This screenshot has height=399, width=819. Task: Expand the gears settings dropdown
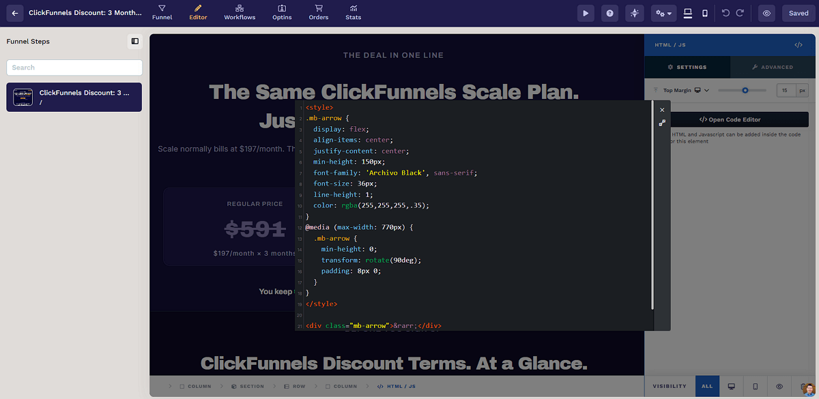tap(663, 13)
